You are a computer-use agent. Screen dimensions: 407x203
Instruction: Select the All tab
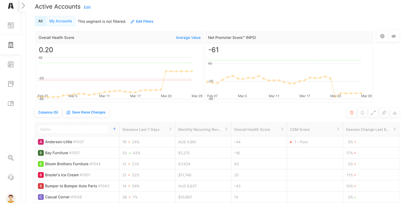coord(41,21)
